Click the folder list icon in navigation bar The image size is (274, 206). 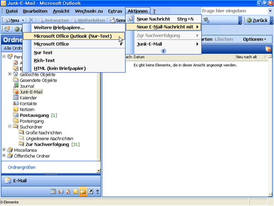[x=83, y=192]
